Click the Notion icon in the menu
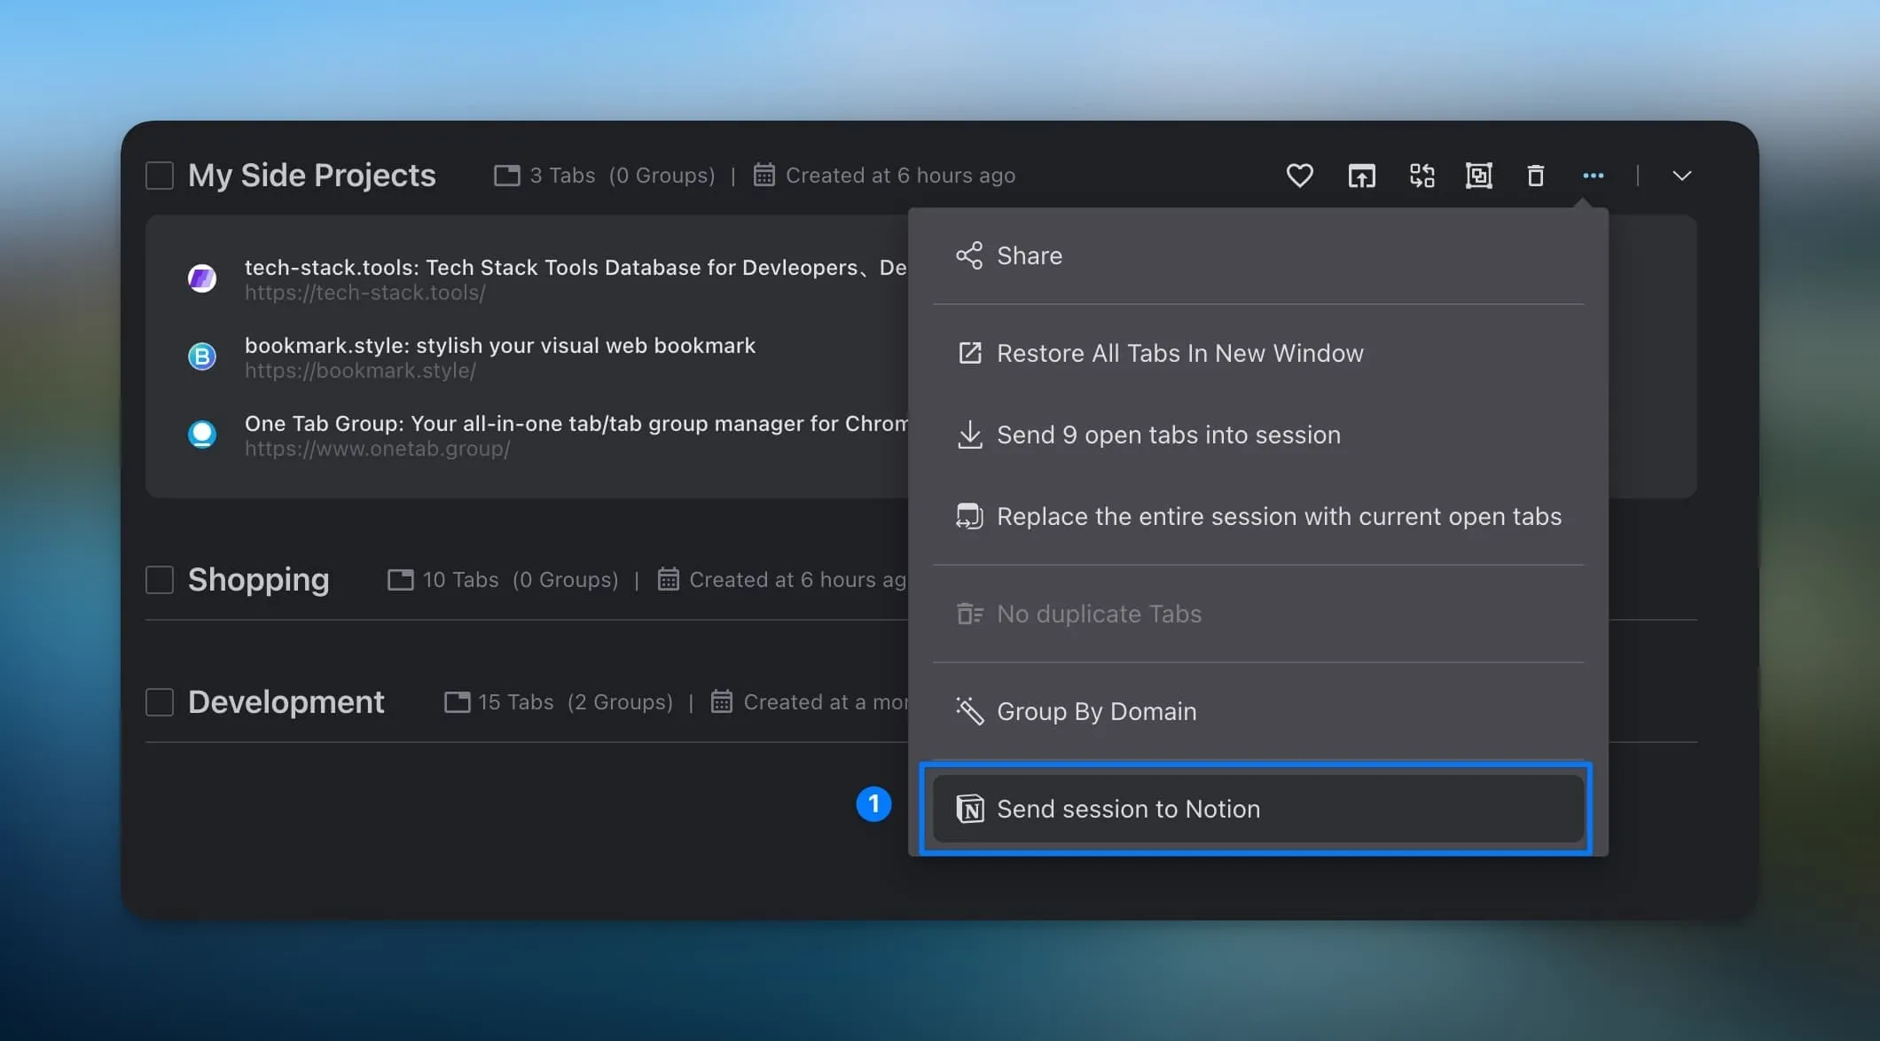Image resolution: width=1880 pixels, height=1041 pixels. click(x=970, y=808)
